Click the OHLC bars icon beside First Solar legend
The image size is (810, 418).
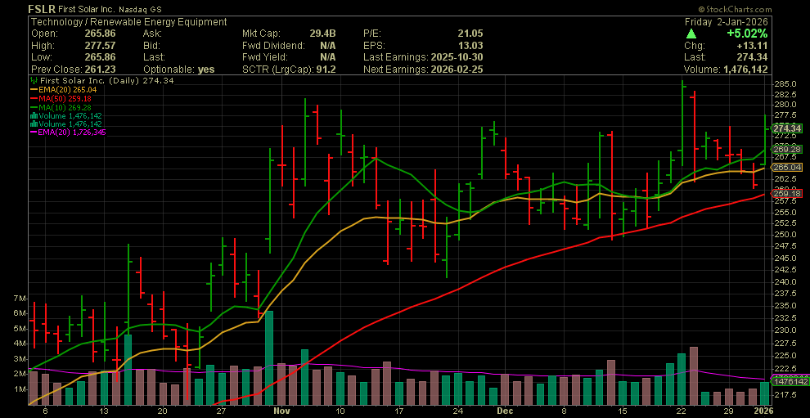(33, 82)
